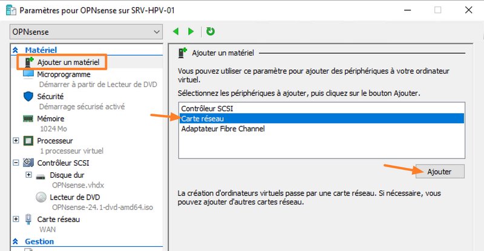Collapse the Contrôleur SCSI tree node
The image size is (484, 251).
tap(16, 163)
